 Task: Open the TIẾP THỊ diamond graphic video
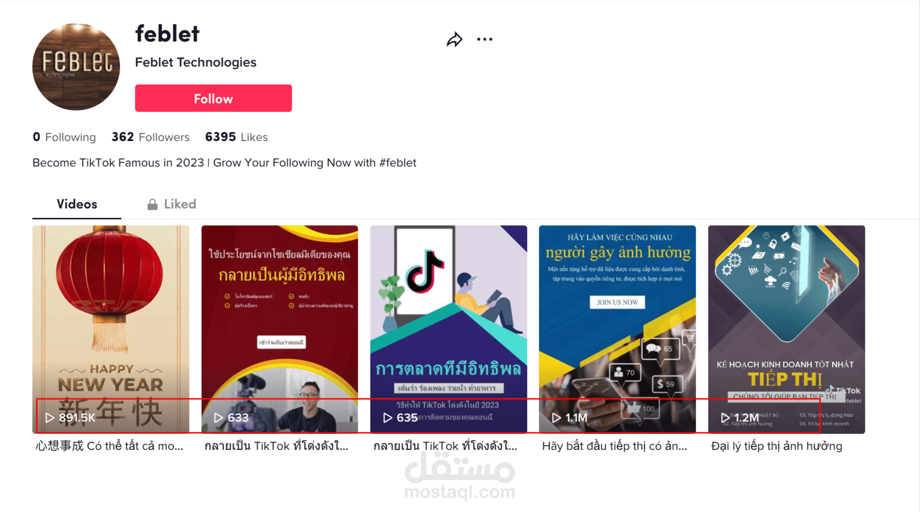(787, 329)
